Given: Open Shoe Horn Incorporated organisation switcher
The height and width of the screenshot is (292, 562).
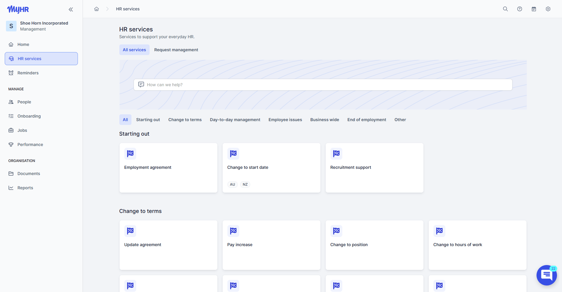Looking at the screenshot, I should (41, 26).
